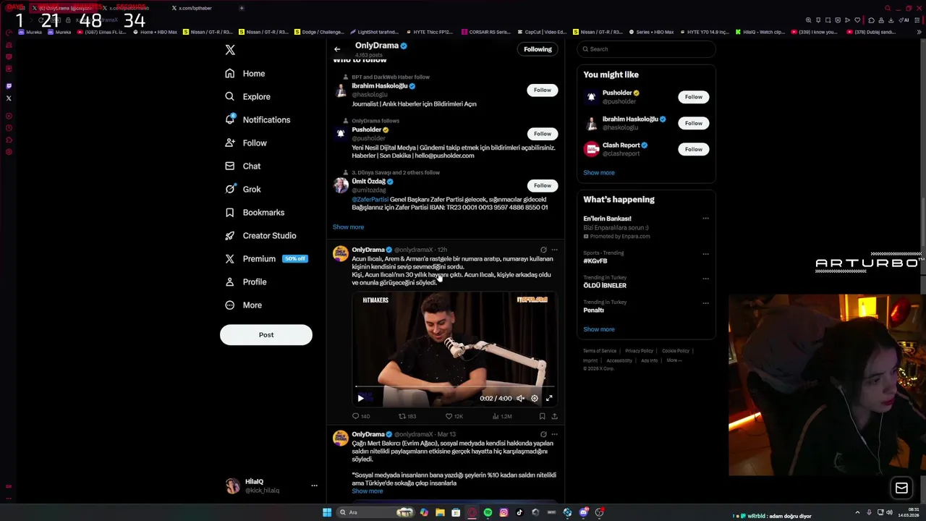This screenshot has height=521, width=926.
Task: Expand Show more on the Mar 13 post
Action: pos(368,491)
